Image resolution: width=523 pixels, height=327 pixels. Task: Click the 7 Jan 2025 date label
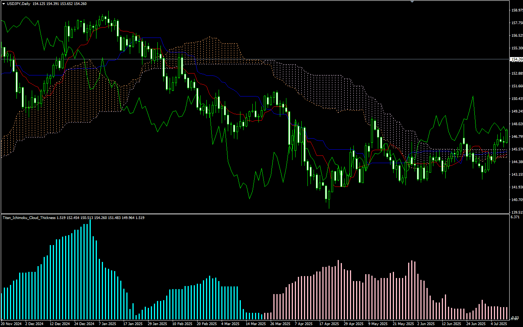(108, 324)
